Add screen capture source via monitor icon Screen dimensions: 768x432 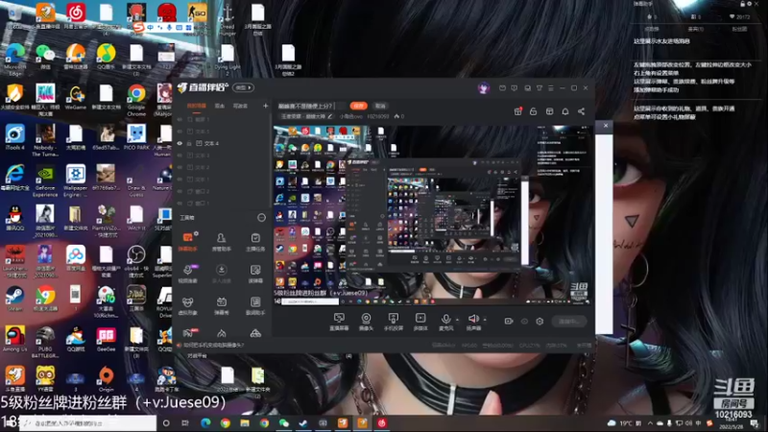(x=339, y=322)
